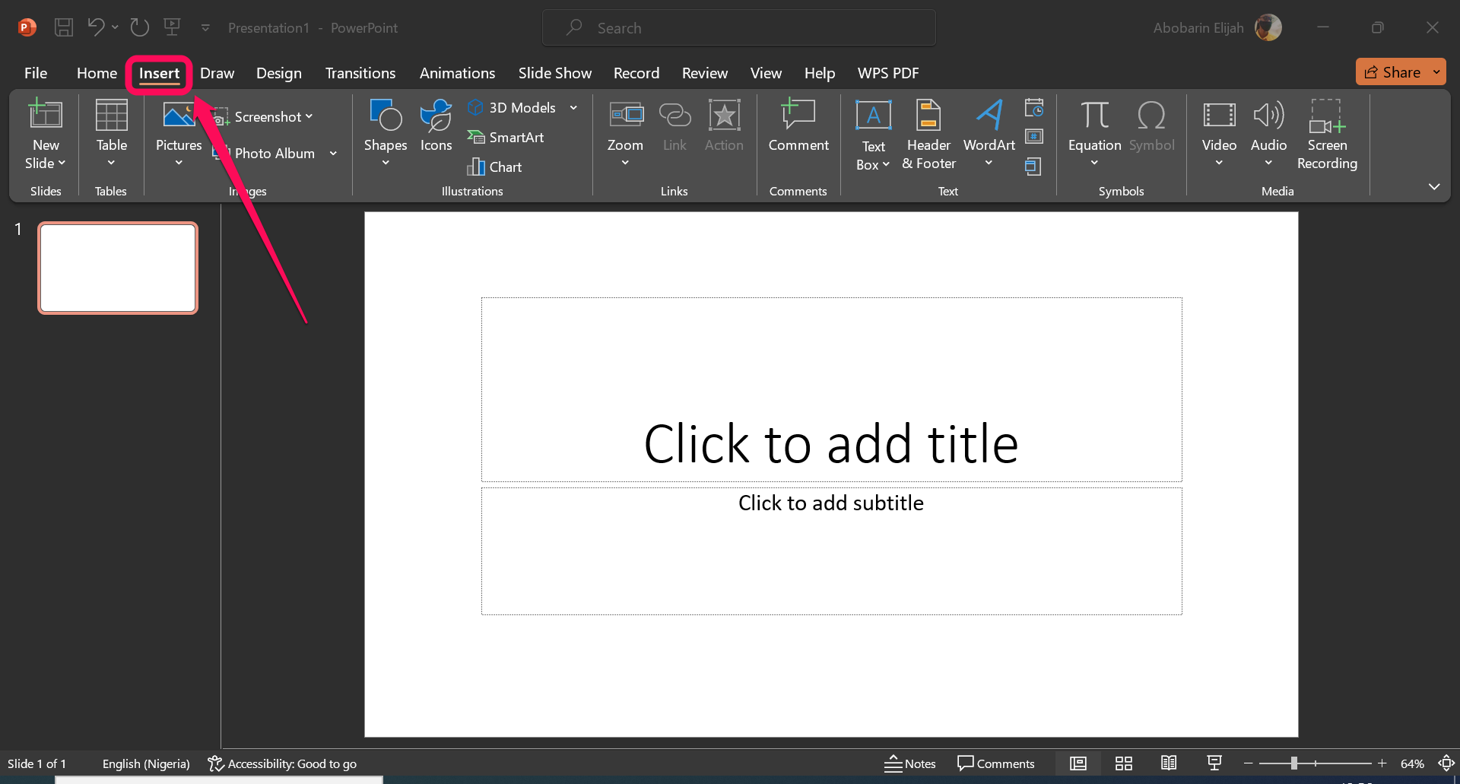Toggle the Comments pane in status bar

(x=996, y=763)
